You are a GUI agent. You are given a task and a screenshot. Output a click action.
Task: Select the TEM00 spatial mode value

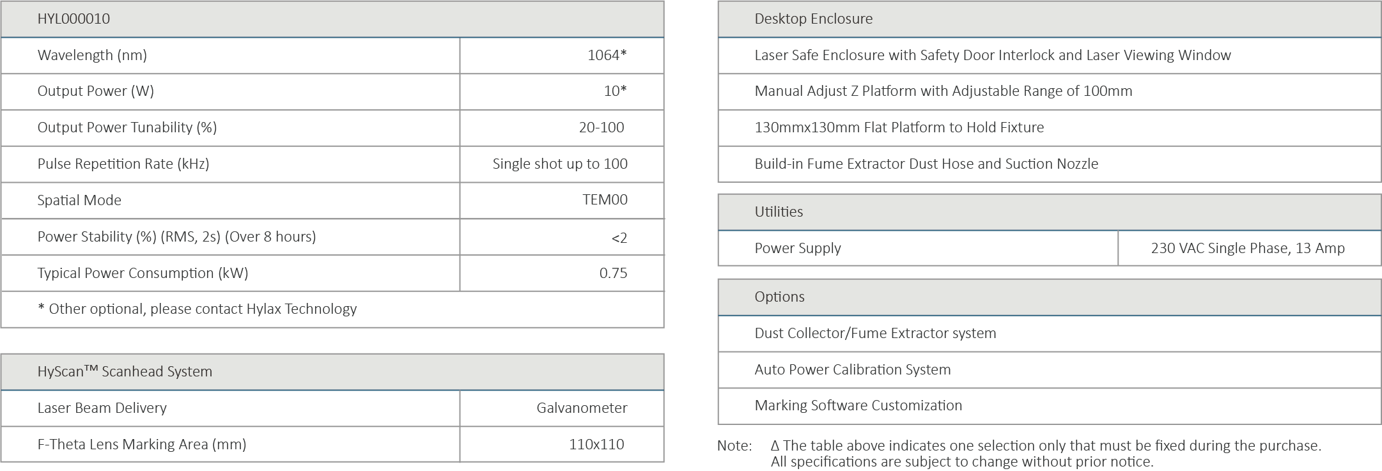click(x=605, y=200)
